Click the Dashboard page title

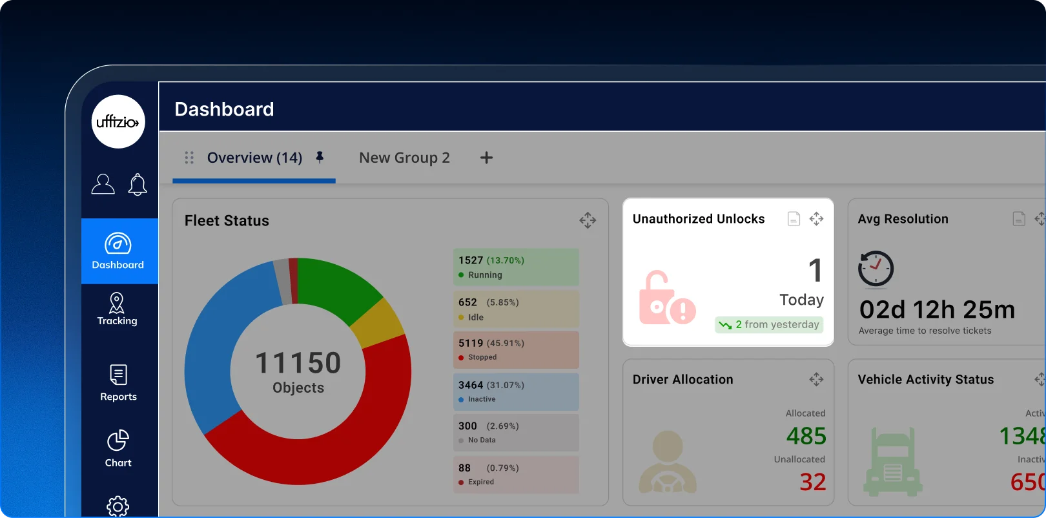click(224, 109)
